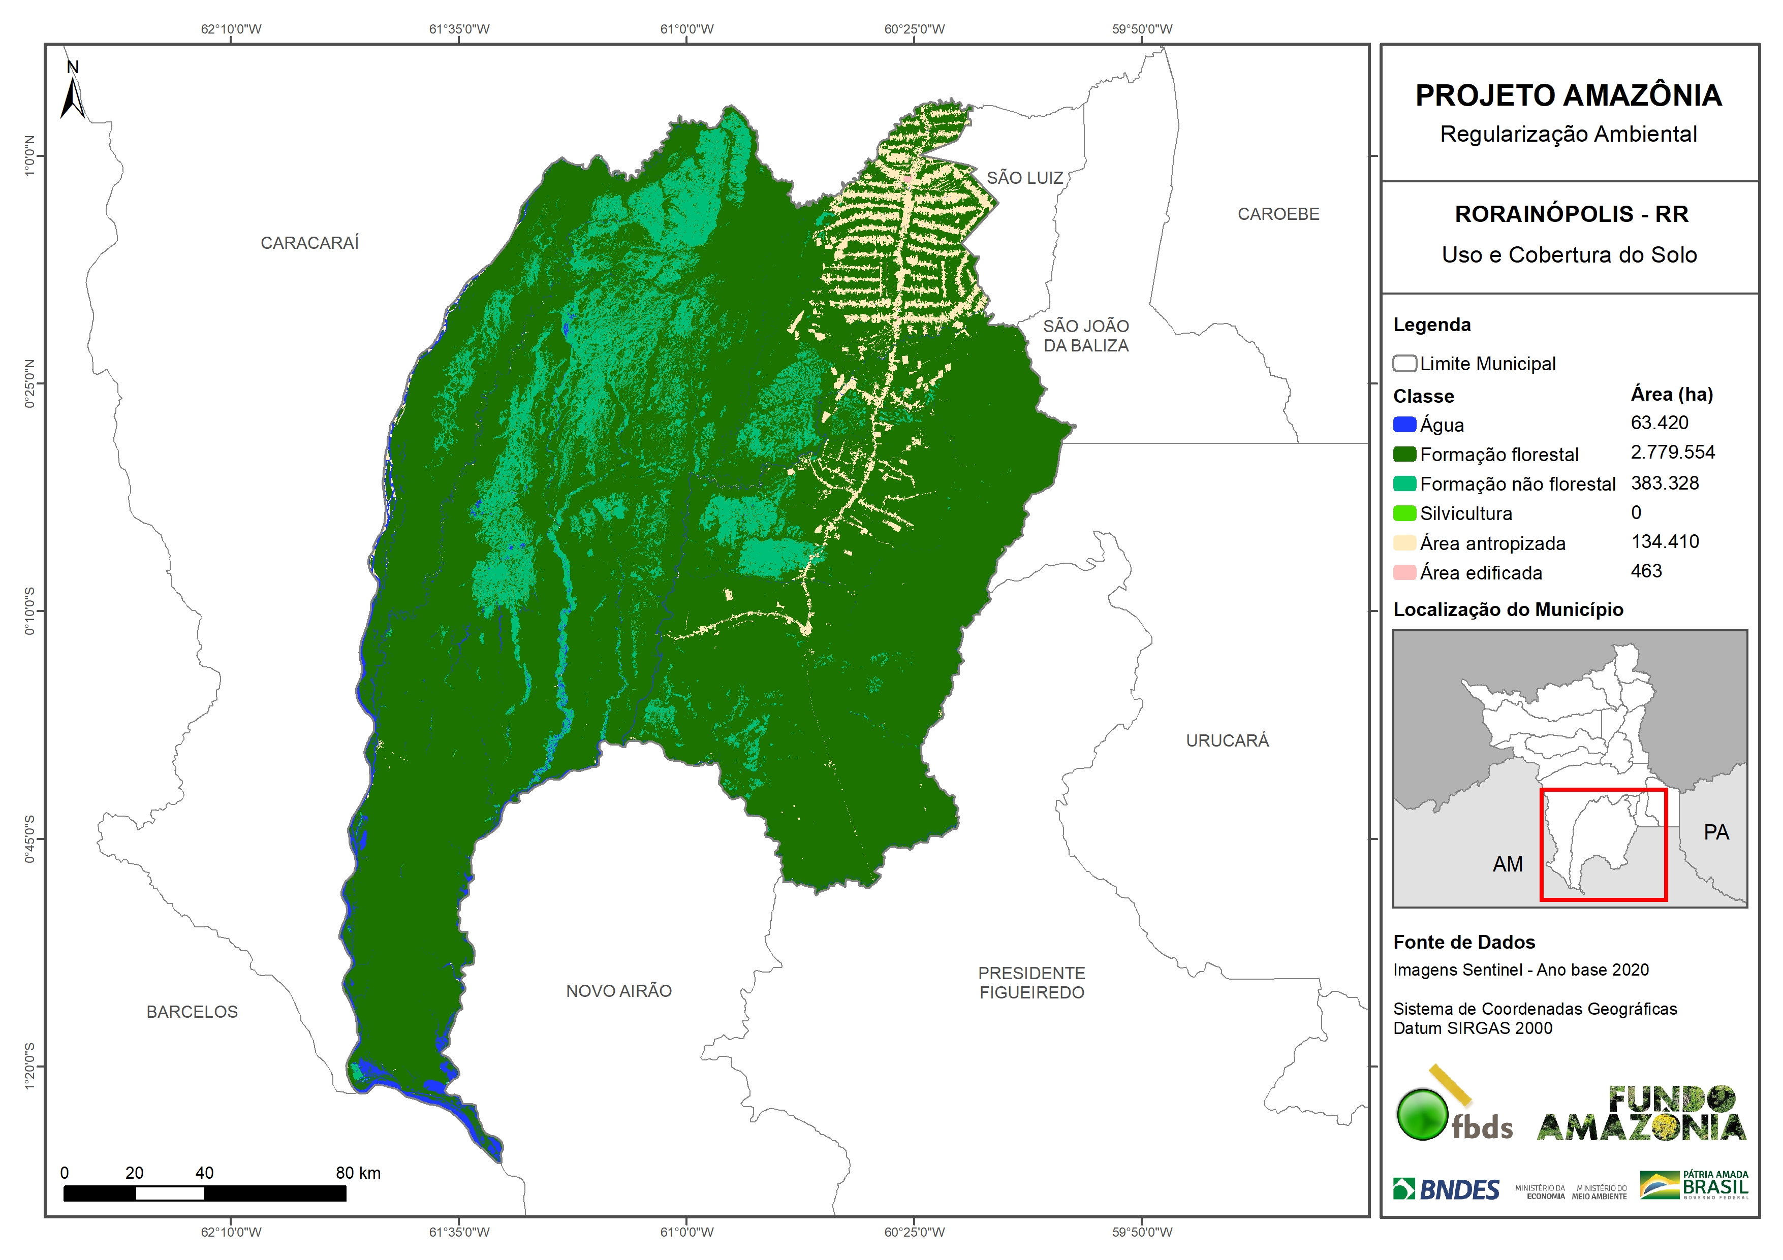Screen dimensions: 1783x1260
Task: Click the Área antropizada legend swatch
Action: [1404, 543]
